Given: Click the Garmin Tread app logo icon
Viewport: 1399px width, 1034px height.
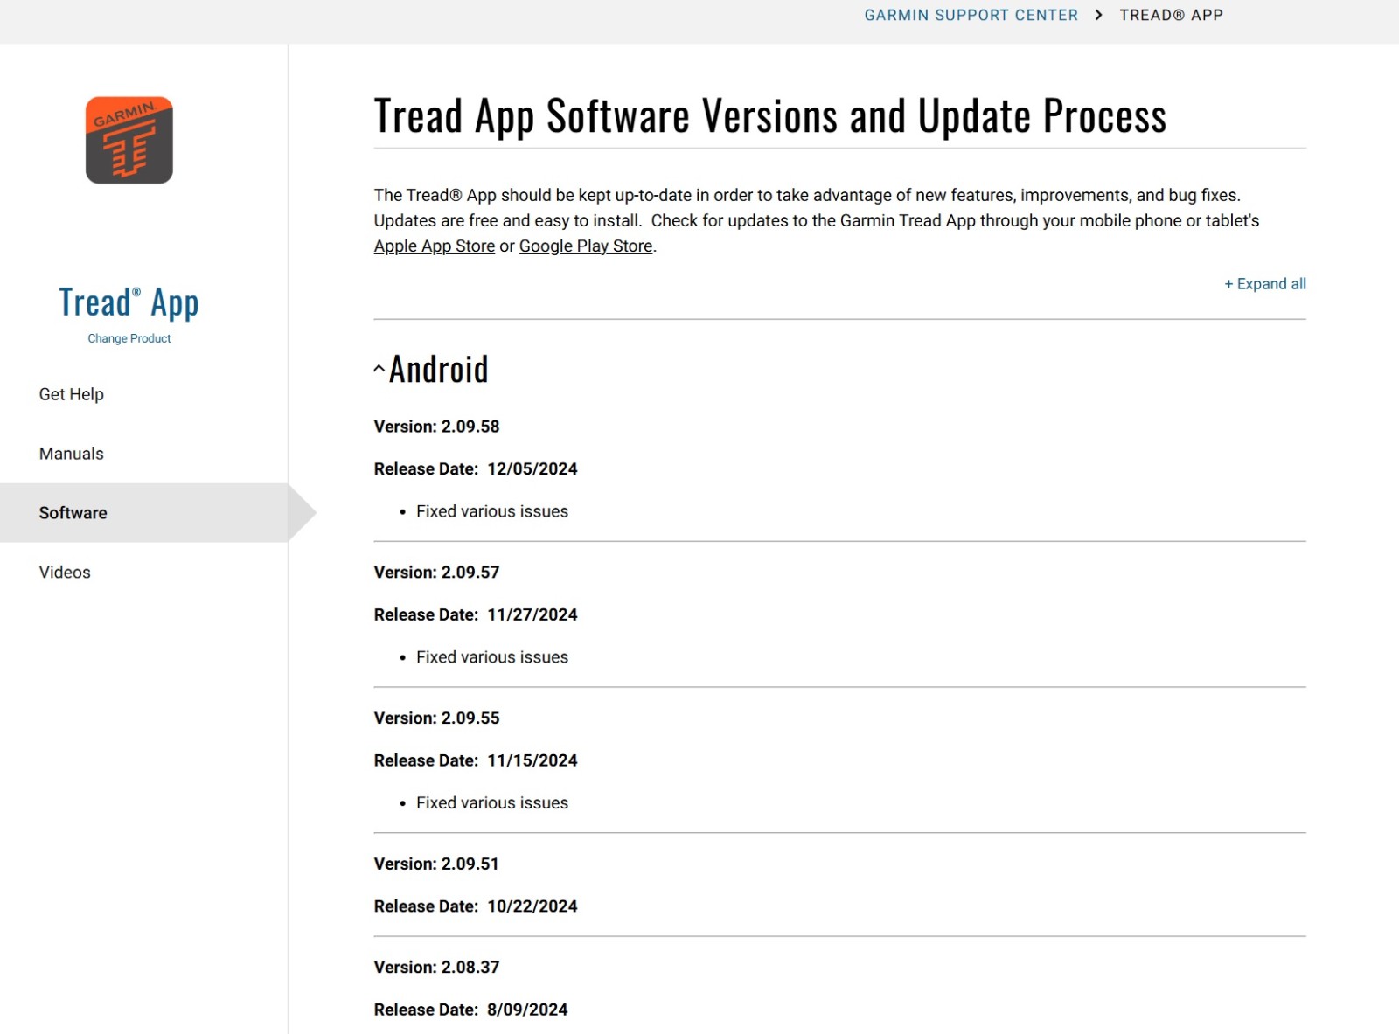Looking at the screenshot, I should pyautogui.click(x=129, y=140).
